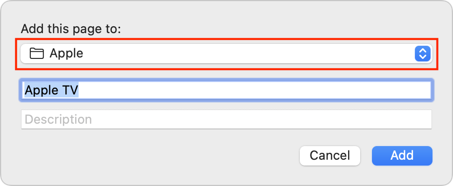This screenshot has width=453, height=186.
Task: Click the 'Add this page to:' label
Action: 71,29
